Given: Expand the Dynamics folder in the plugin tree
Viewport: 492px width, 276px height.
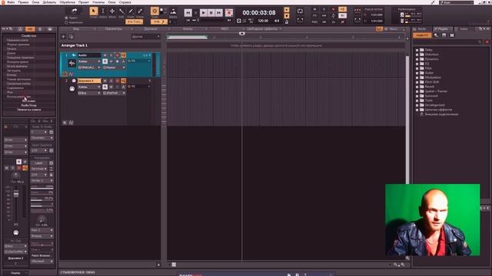Looking at the screenshot, I should click(417, 59).
